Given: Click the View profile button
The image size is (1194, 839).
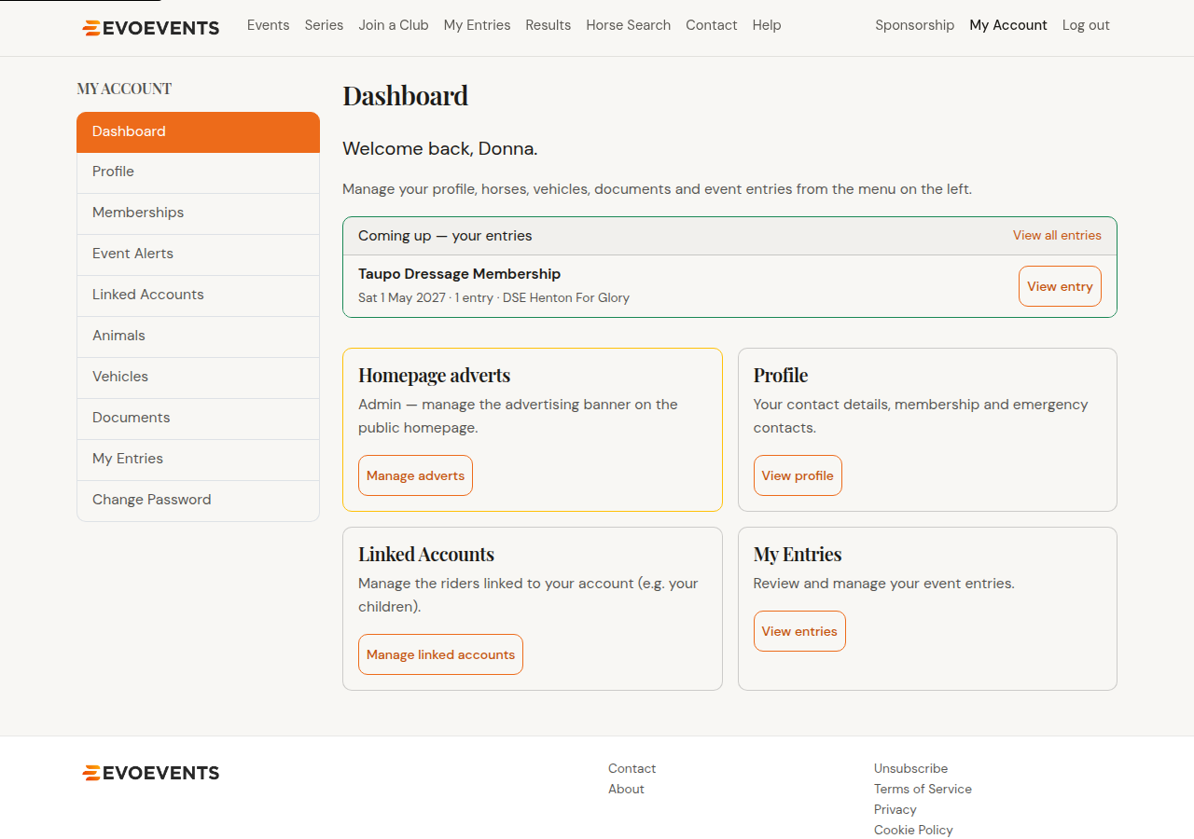Looking at the screenshot, I should point(798,475).
